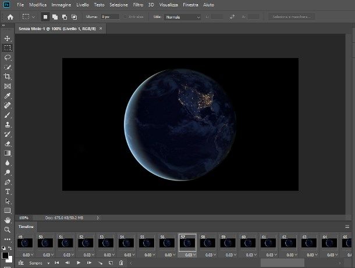Open the Filtro menu
Screen dimensions: 355x268
point(137,5)
